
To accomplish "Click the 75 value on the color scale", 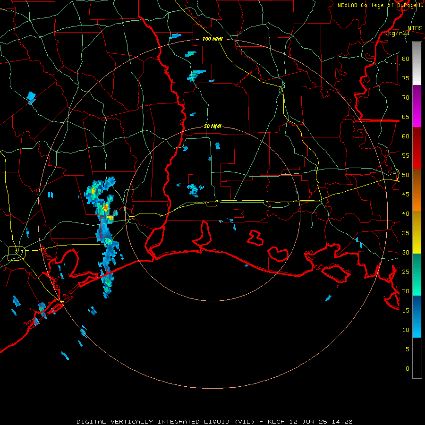I will [x=406, y=78].
